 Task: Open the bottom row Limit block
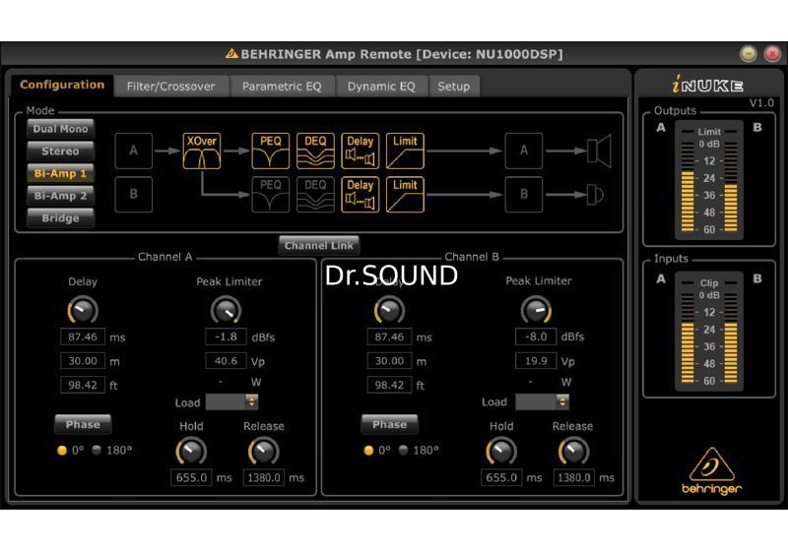click(x=405, y=195)
